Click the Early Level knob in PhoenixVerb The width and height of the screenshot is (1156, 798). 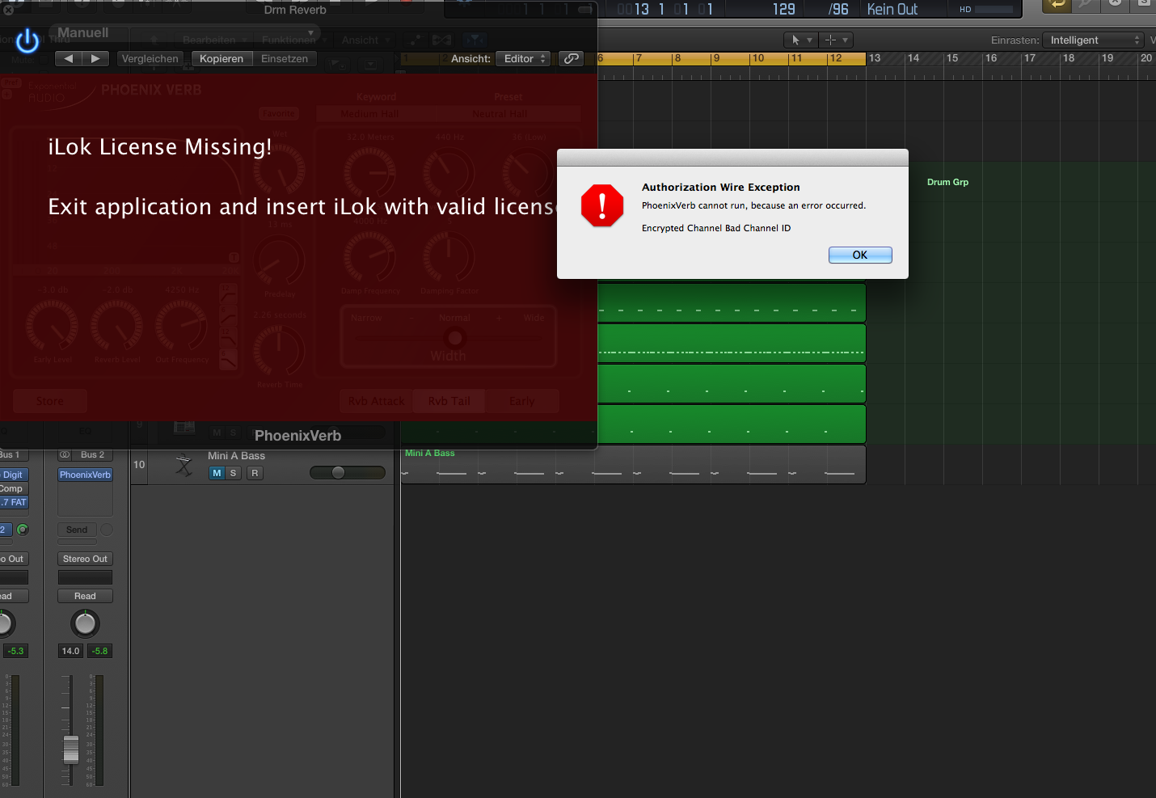point(53,326)
